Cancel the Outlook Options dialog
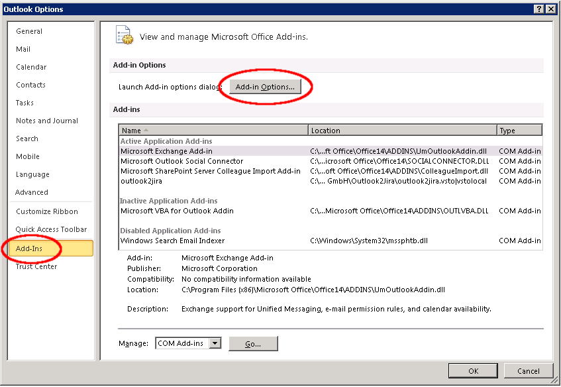This screenshot has width=561, height=387. coord(528,371)
